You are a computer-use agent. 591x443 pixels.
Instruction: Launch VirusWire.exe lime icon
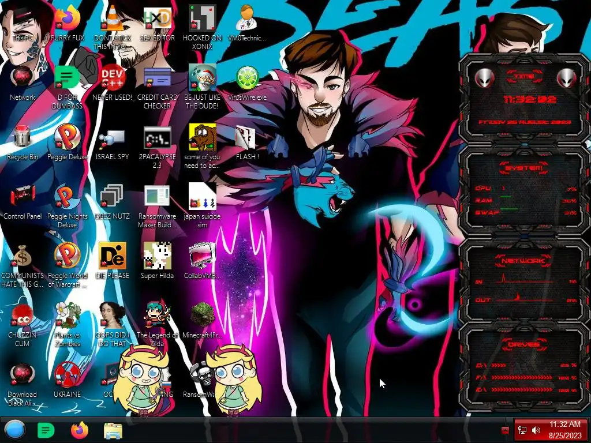coord(247,83)
